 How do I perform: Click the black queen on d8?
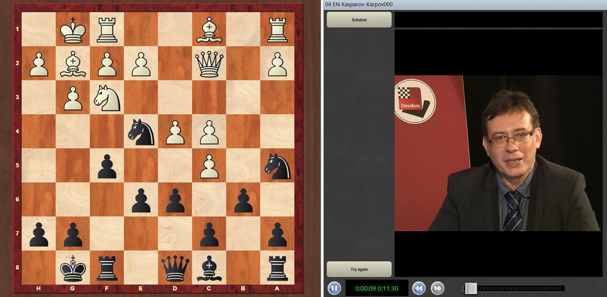click(x=175, y=268)
